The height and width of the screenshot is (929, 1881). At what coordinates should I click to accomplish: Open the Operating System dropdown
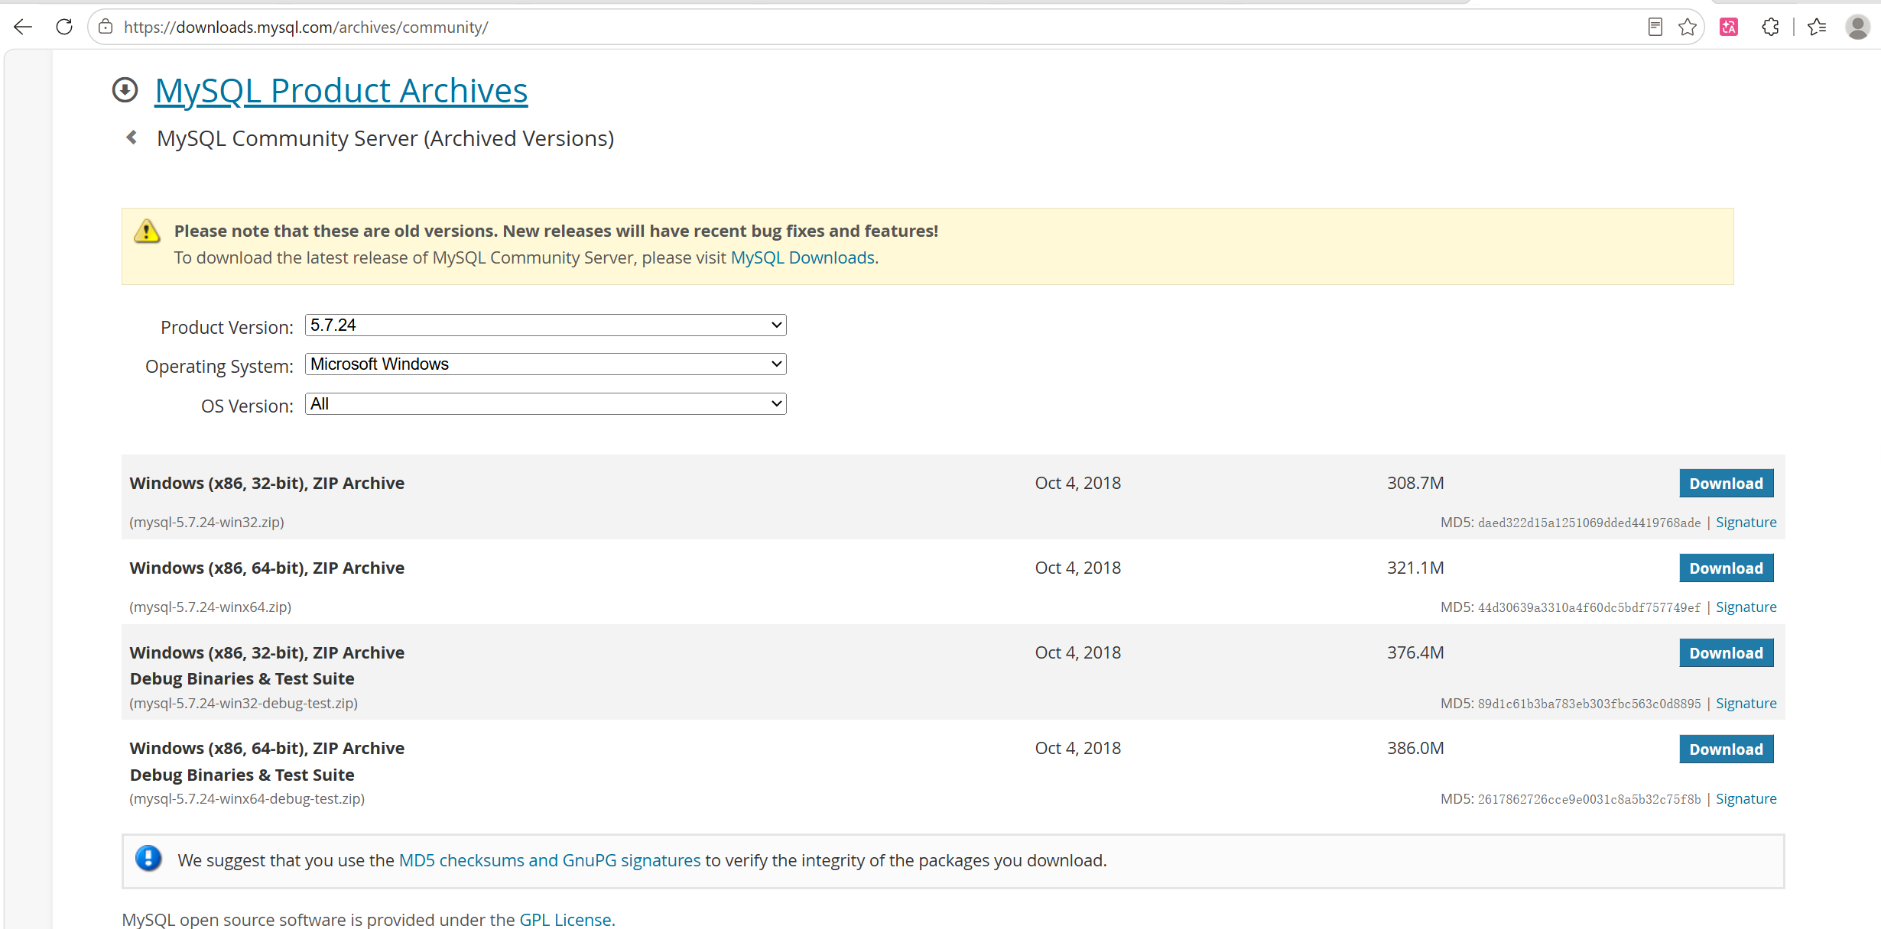[x=545, y=364]
